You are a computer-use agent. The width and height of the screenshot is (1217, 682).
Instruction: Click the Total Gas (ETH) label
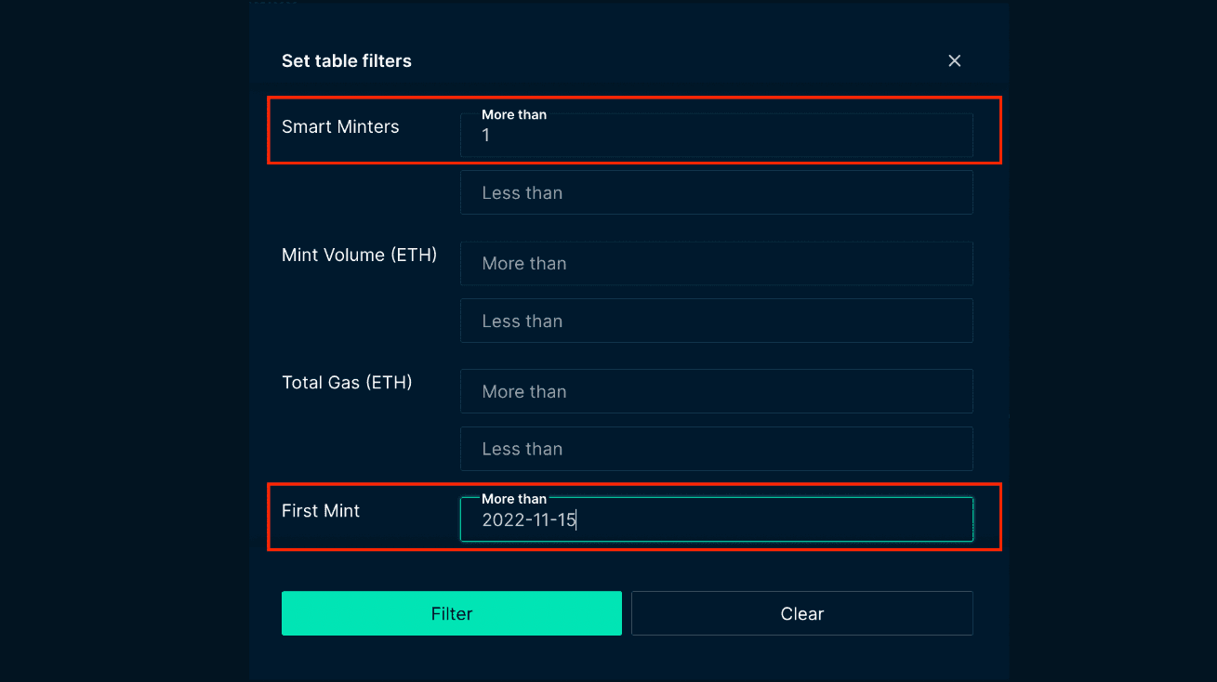pyautogui.click(x=347, y=382)
